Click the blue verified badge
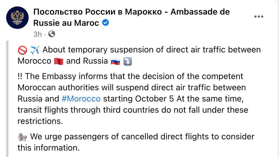Screen dimensions: 279x157 106,23
